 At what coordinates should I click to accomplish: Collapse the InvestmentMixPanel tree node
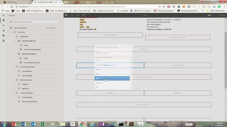pos(14,93)
